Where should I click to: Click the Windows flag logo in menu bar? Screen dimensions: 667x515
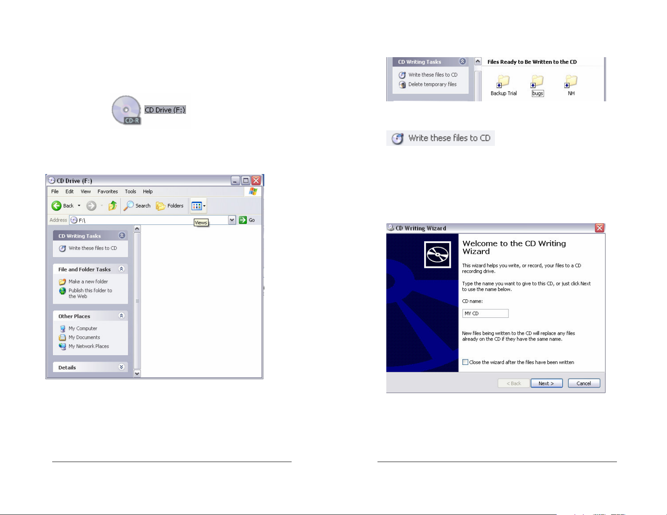(x=253, y=191)
